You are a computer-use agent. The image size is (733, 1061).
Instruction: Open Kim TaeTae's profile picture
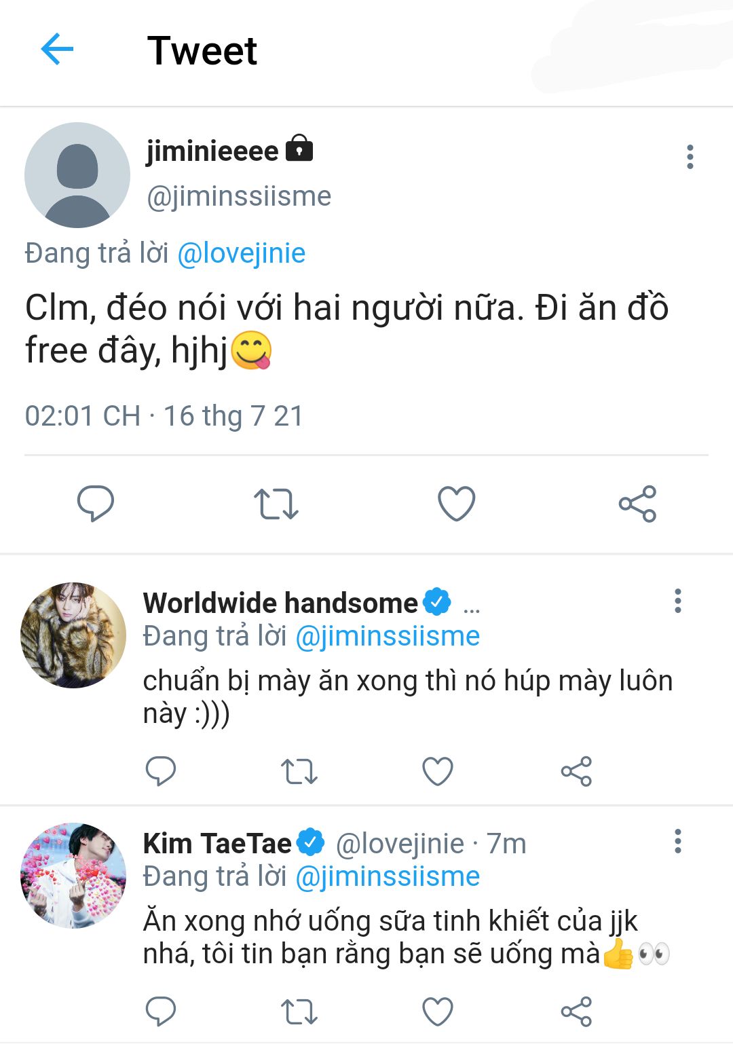pyautogui.click(x=73, y=876)
